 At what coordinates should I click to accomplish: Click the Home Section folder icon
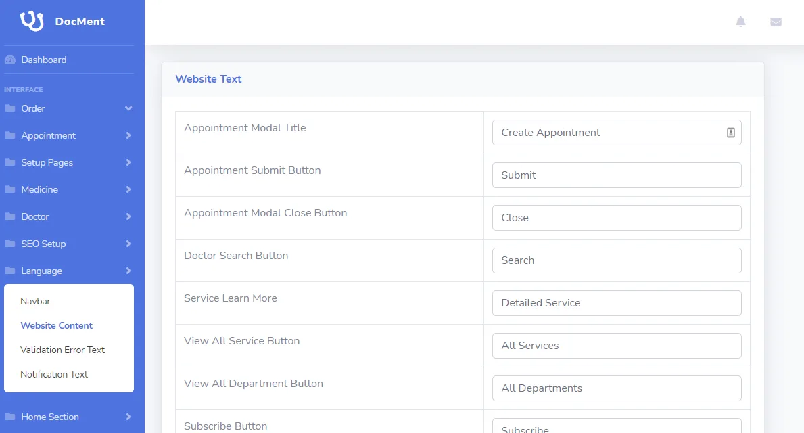(10, 417)
